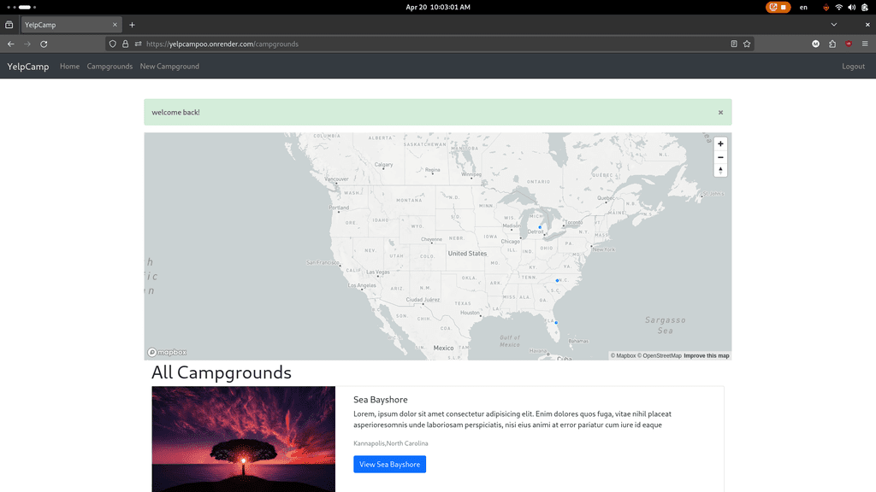
Task: Stop the screen recording indicator
Action: click(778, 7)
